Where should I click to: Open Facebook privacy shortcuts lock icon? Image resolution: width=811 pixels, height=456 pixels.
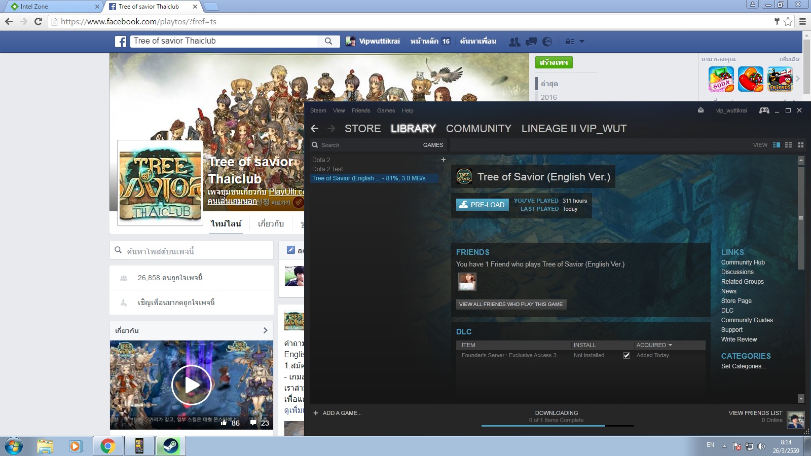[x=570, y=42]
